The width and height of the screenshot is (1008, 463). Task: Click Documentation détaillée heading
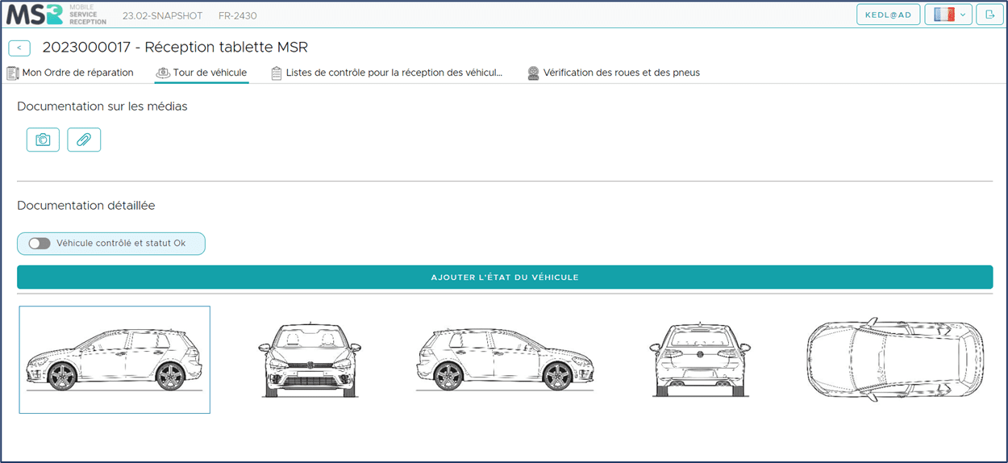click(86, 206)
